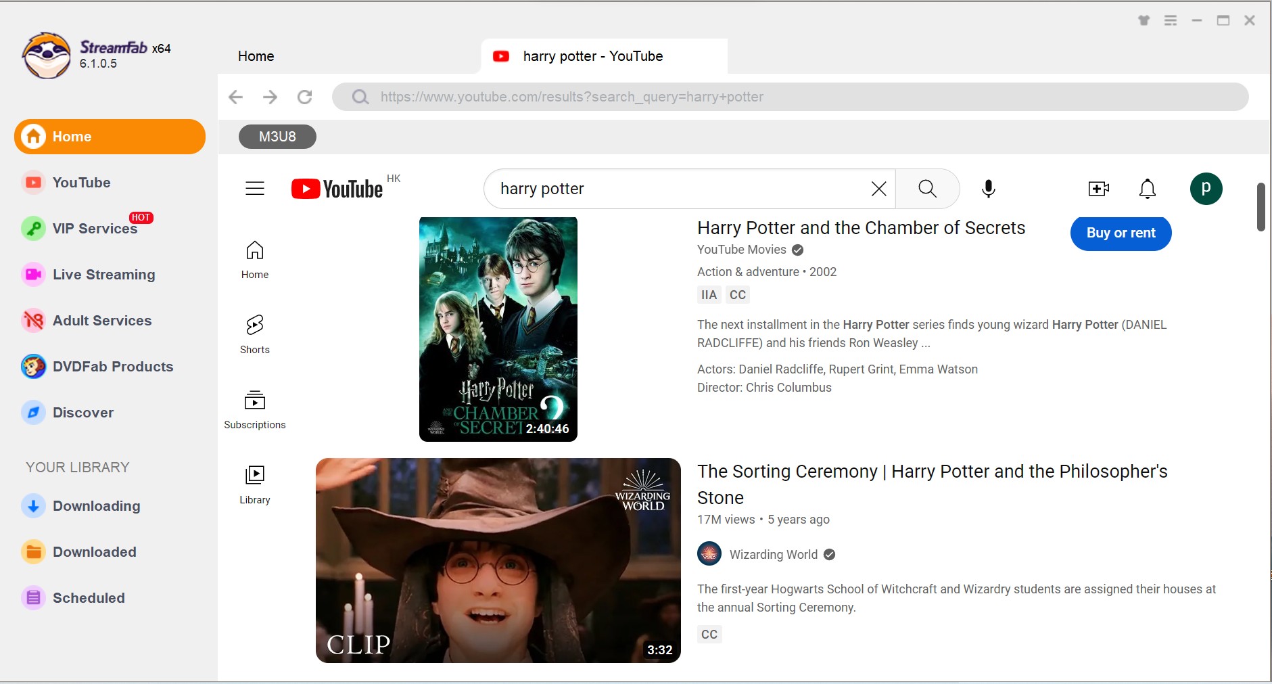Open YouTube Home in mini guide
1272x684 pixels.
click(x=255, y=260)
